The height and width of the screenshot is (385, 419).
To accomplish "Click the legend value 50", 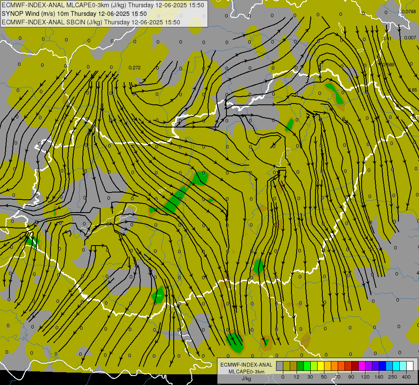I will [x=324, y=377].
